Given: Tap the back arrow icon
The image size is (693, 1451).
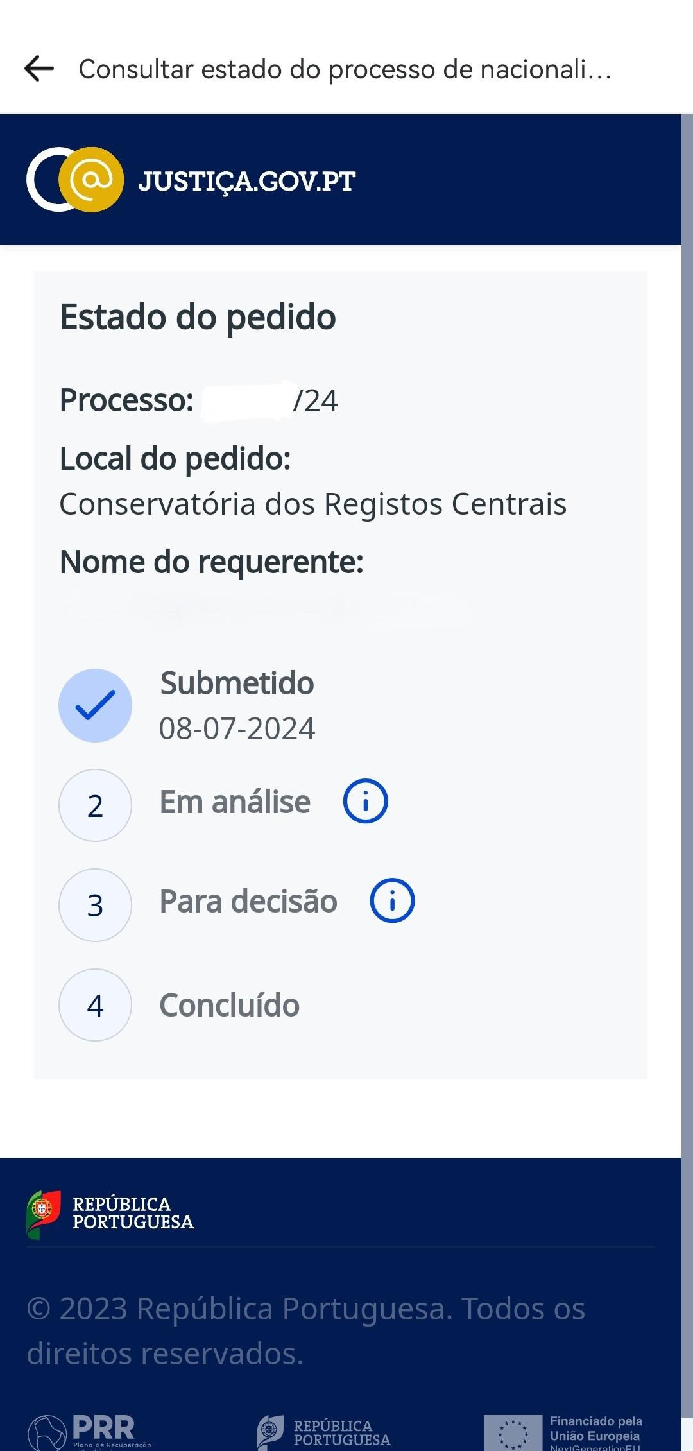Looking at the screenshot, I should click(39, 69).
